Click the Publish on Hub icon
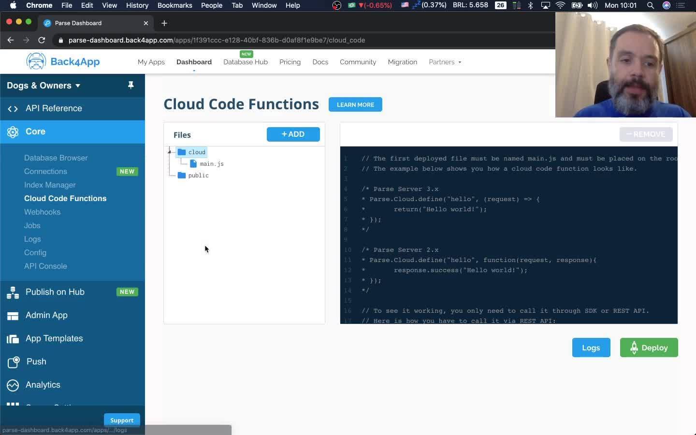The image size is (696, 435). (x=13, y=292)
